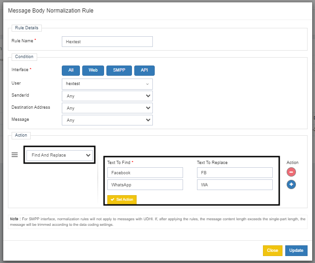Click the WA replacement text field

234,185
